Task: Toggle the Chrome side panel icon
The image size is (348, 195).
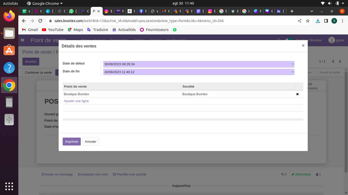Action: tap(326, 21)
